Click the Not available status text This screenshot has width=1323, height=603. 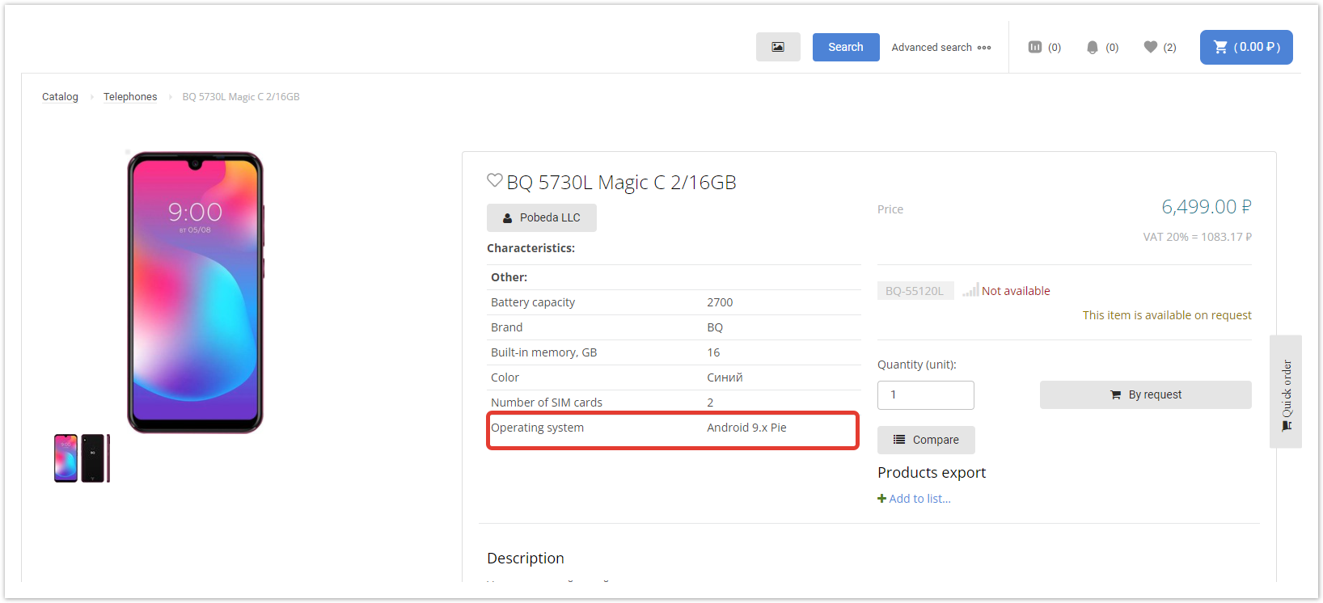click(1016, 291)
